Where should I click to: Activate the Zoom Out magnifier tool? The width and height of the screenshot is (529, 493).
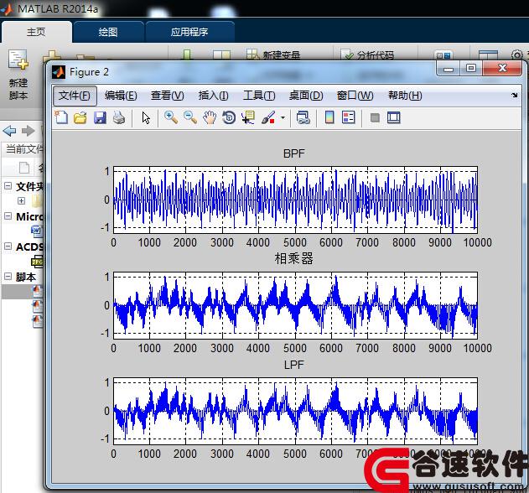[x=190, y=117]
